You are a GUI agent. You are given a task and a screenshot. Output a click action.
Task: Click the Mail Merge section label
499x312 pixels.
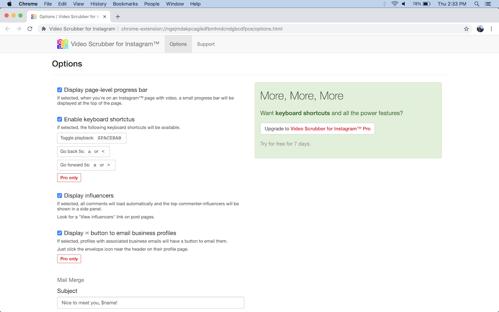(x=71, y=280)
